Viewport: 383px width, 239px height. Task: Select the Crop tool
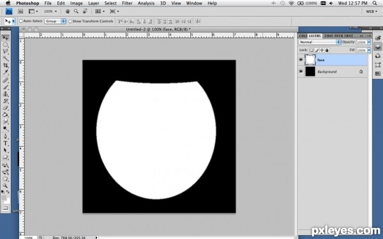pyautogui.click(x=5, y=66)
